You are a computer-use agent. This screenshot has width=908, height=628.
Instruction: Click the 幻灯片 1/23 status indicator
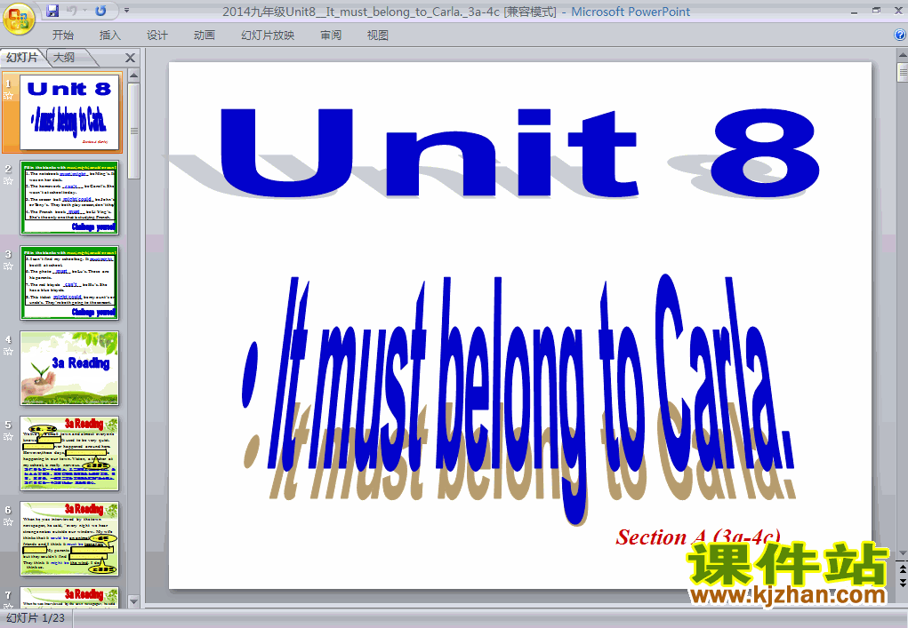[36, 618]
